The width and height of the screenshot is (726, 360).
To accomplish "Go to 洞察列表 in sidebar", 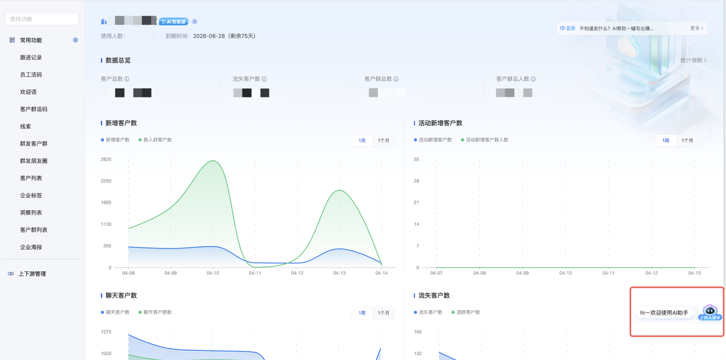I will click(31, 213).
